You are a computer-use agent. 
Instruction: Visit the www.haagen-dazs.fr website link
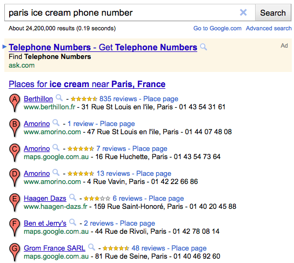coord(56,207)
